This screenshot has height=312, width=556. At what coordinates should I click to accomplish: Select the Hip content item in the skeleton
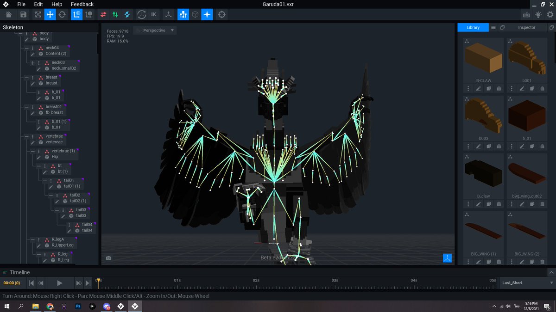pyautogui.click(x=55, y=157)
